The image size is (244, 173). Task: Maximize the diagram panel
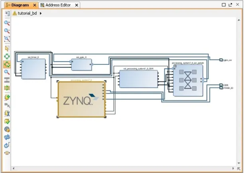pos(224,5)
